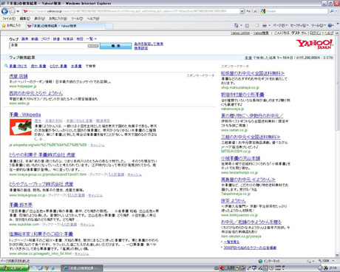Click the magnifier icon in the toolbar search
This screenshot has height=272, width=340.
(332, 11)
